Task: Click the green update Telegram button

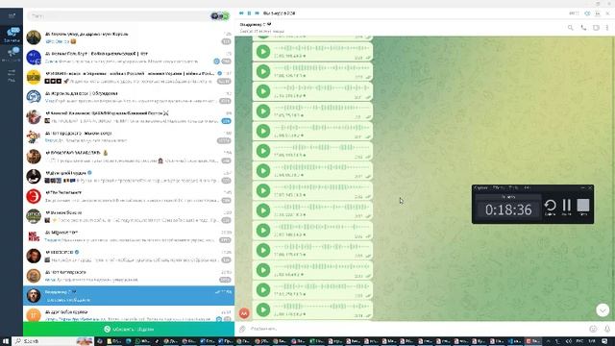Action: (129, 329)
